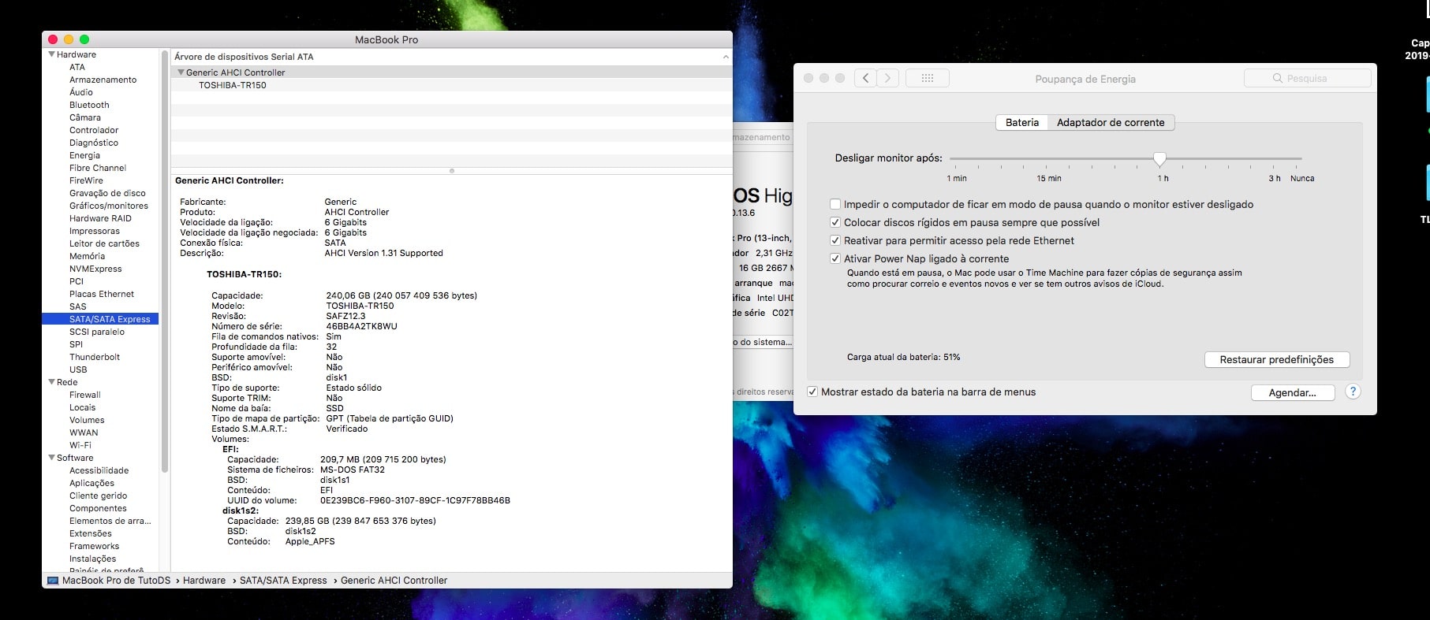Screen dimensions: 1430x620
Task: Open Firewall under Rede
Action: [85, 395]
